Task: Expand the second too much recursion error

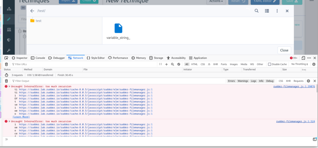Action: click(9, 121)
